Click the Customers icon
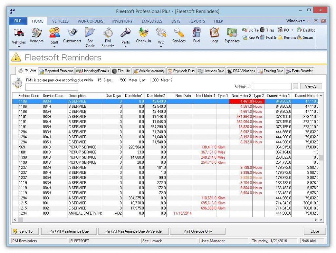The image size is (336, 253). 72,34
